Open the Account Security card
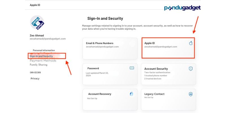Screen dimensions: 226x113 (x=168, y=74)
